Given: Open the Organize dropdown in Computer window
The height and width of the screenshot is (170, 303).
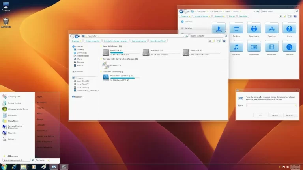Looking at the screenshot, I should pos(76,41).
